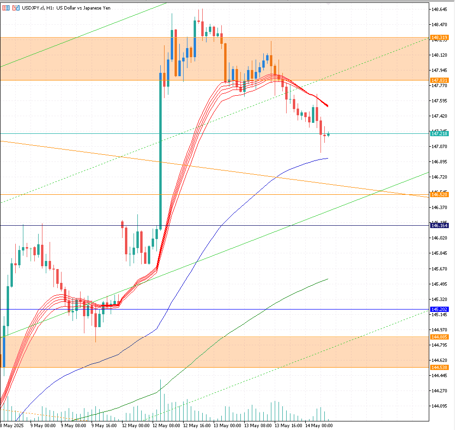Click the 144.270 value on price axis
This screenshot has width=455, height=430.
[x=439, y=391]
